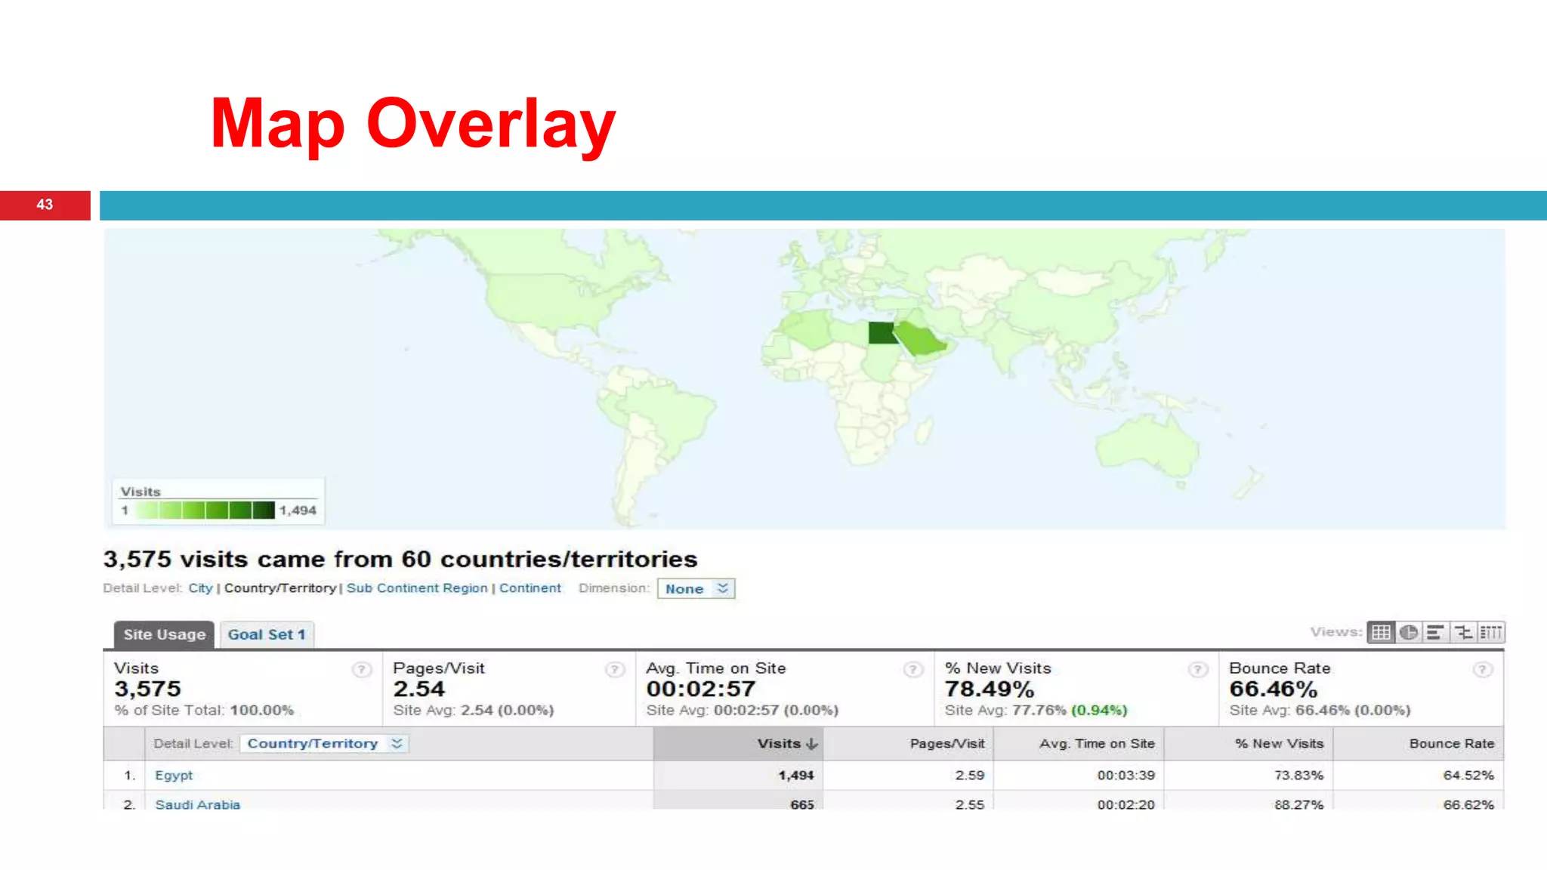Click the Sub Continent Region link

(417, 588)
